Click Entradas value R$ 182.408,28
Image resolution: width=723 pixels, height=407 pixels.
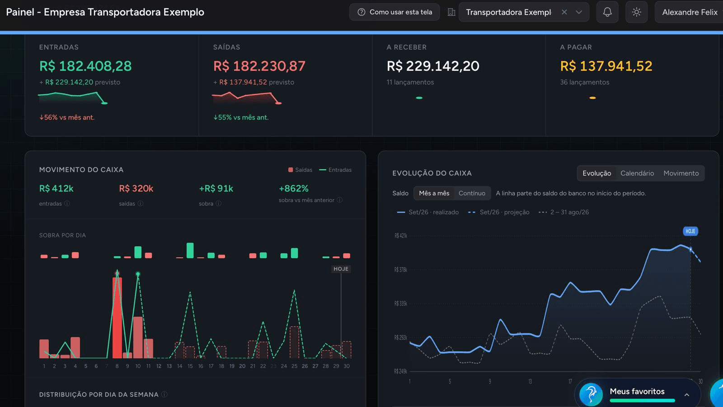[85, 66]
